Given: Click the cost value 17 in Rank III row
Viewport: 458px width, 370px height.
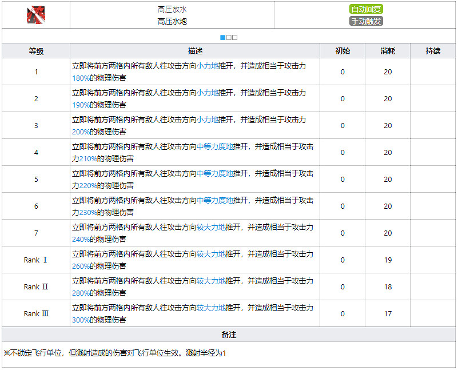Looking at the screenshot, I should point(388,313).
